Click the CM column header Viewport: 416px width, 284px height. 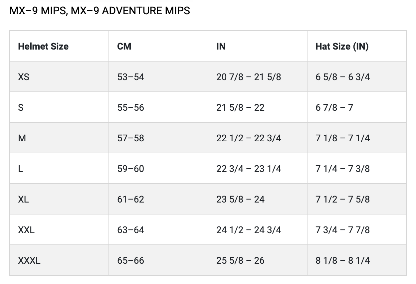click(124, 46)
